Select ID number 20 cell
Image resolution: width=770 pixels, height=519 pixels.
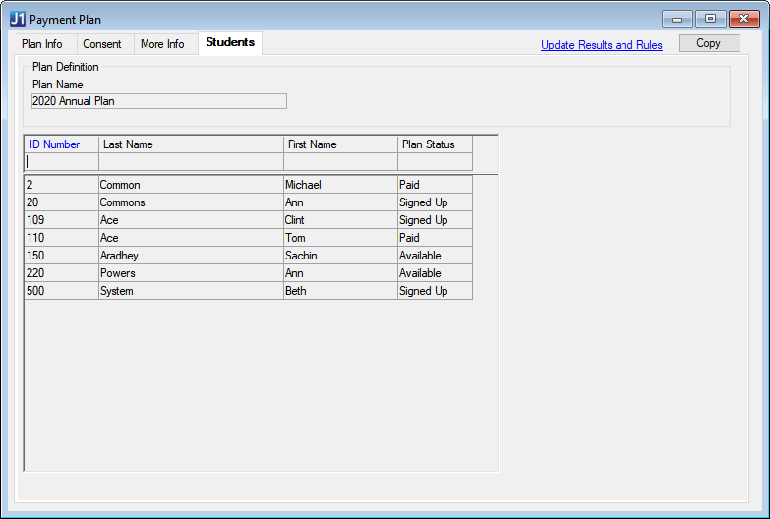(x=61, y=202)
